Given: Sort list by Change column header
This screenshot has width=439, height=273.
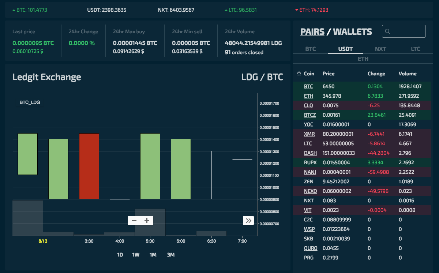Looking at the screenshot, I should [376, 74].
